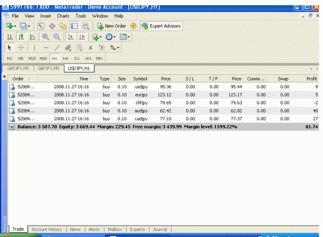Viewport: 323px width, 237px height.
Task: Open the Insert menu
Action: coord(45,16)
